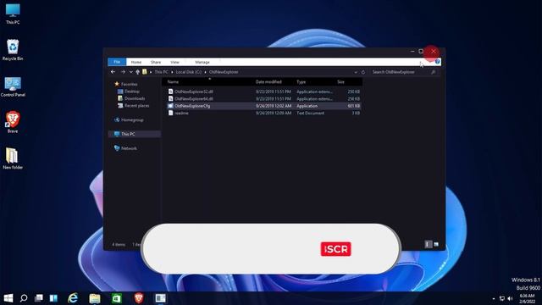Expand the address bar history dropdown

356,72
